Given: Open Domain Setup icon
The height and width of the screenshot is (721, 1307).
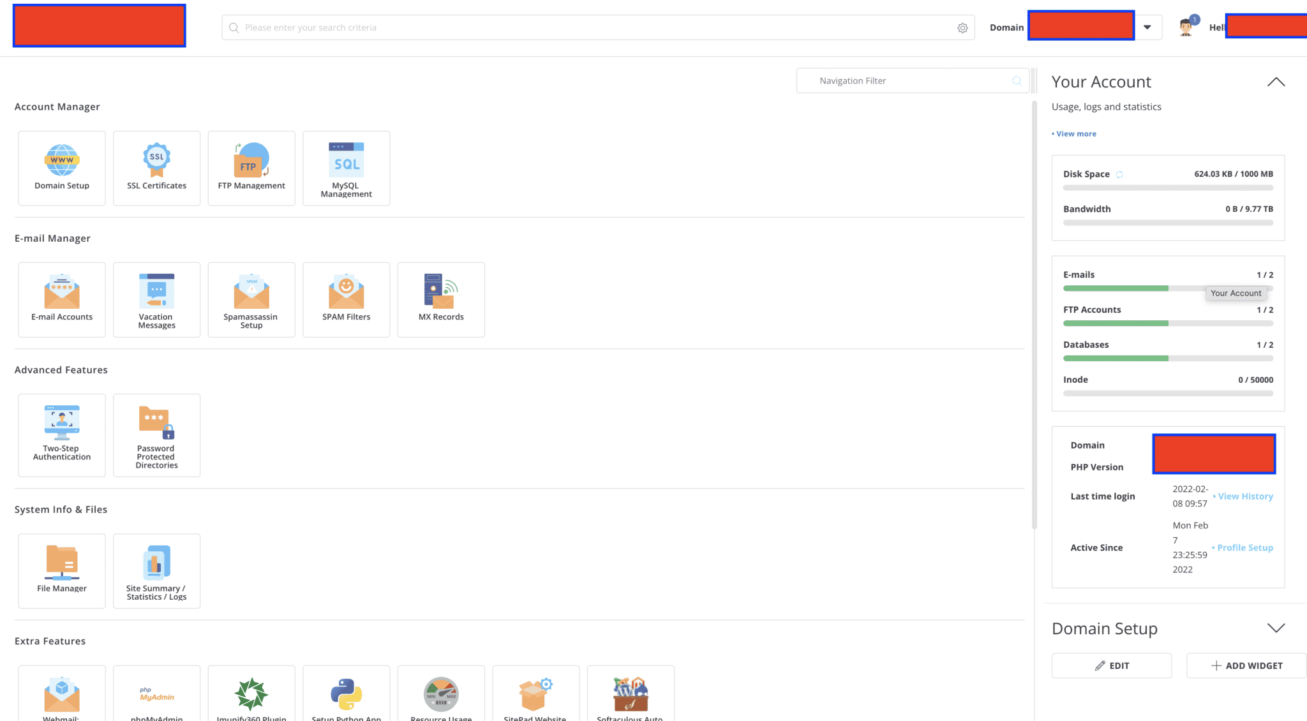Looking at the screenshot, I should click(61, 168).
